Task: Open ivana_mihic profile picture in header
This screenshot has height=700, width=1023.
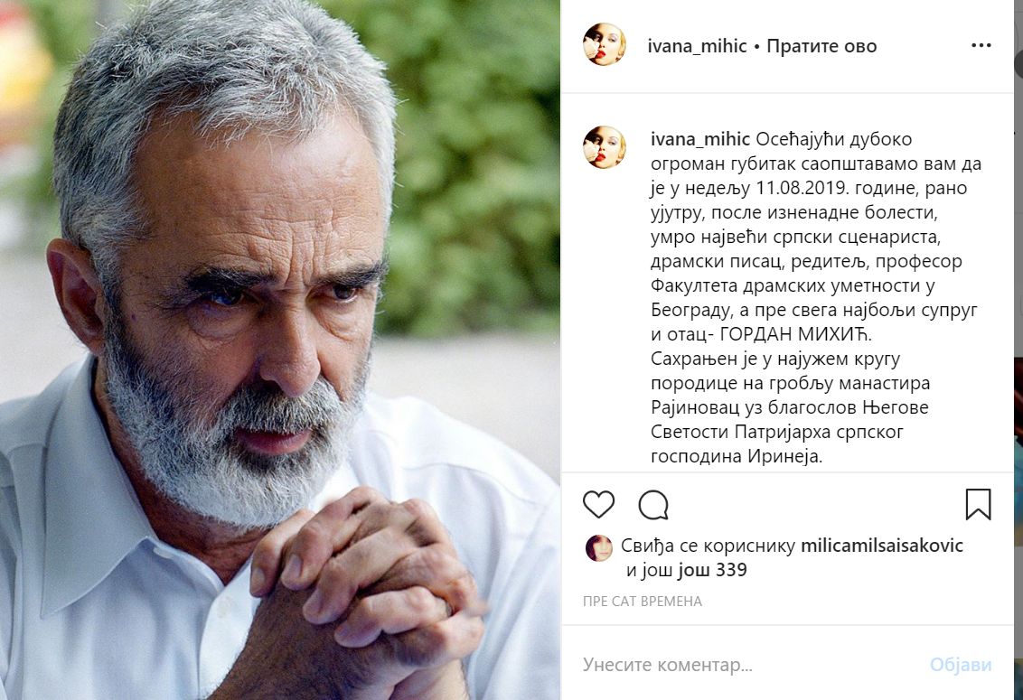Action: click(605, 45)
